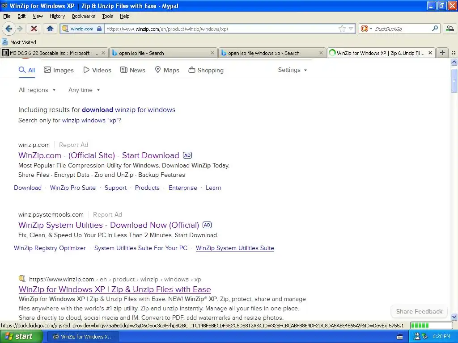Click the Share Feedback button
This screenshot has width=458, height=343.
419,311
